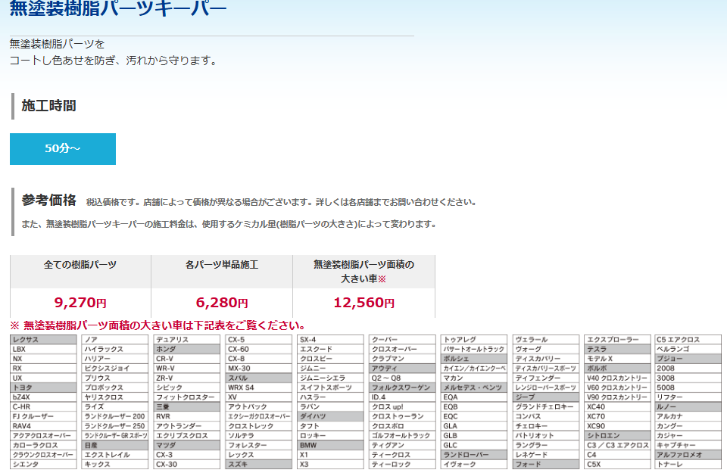Screen dimensions: 727x473
Task: Click the 無塗装樹脂パーツキーパー page title
Action: 117,10
